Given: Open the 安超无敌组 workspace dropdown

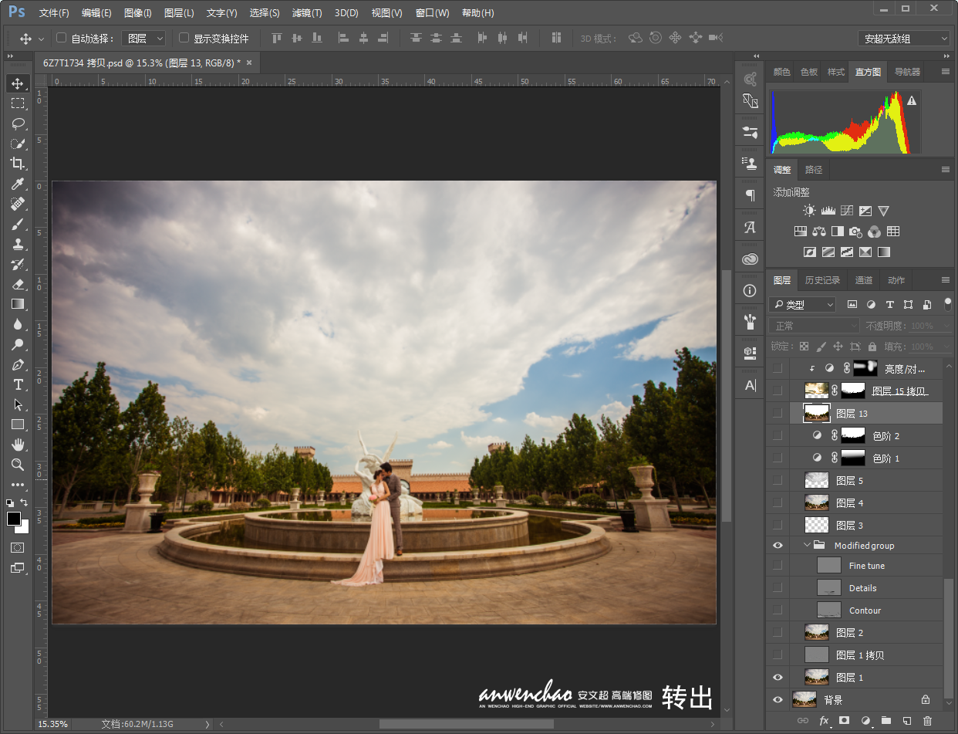Looking at the screenshot, I should click(904, 39).
